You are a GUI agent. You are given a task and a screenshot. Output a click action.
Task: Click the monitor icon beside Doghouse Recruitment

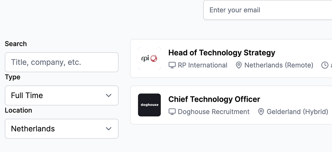[172, 112]
